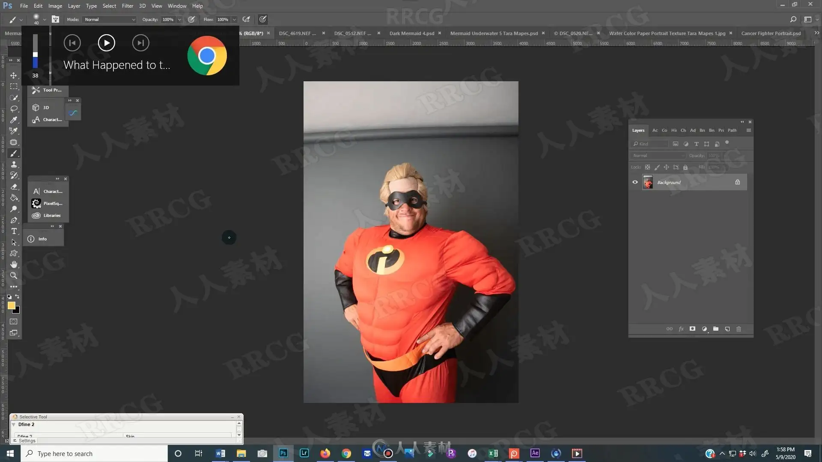822x462 pixels.
Task: Select the Hand tool
Action: tap(14, 264)
